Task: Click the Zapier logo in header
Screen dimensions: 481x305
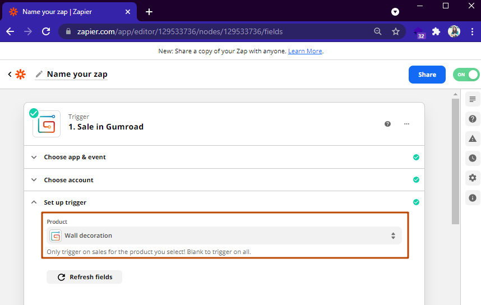Action: click(x=21, y=74)
